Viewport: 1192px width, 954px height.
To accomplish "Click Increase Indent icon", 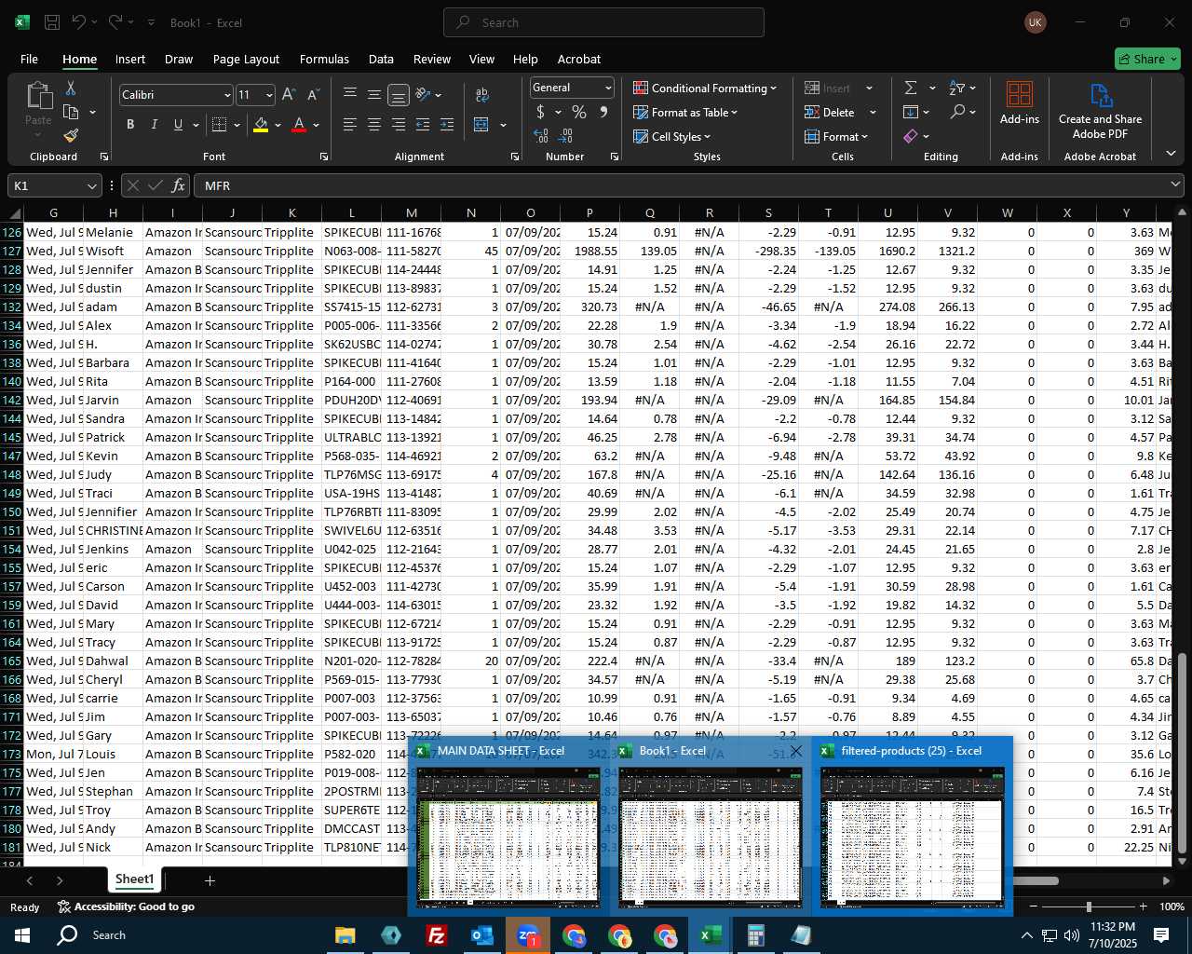I will [x=447, y=124].
